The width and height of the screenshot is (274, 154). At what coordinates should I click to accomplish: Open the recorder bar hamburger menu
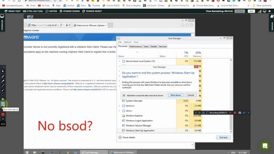click(196, 113)
